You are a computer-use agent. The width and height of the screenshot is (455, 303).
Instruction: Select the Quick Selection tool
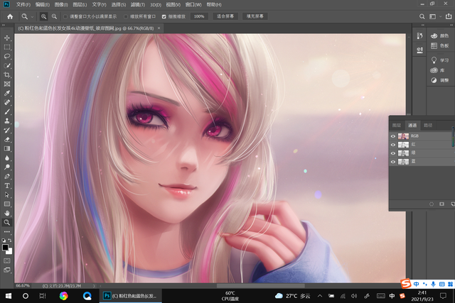click(x=7, y=66)
